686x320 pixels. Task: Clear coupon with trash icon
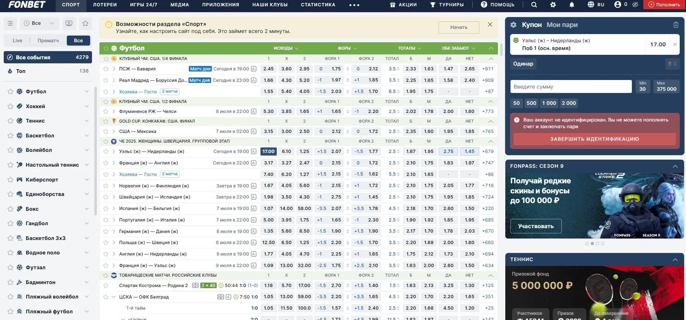click(676, 25)
